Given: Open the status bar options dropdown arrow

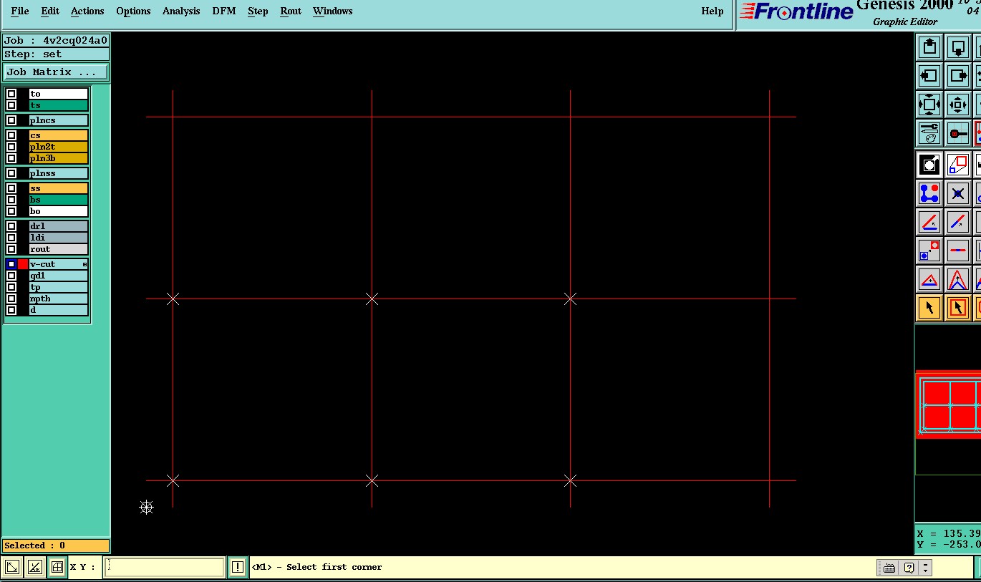Looking at the screenshot, I should pyautogui.click(x=925, y=568).
